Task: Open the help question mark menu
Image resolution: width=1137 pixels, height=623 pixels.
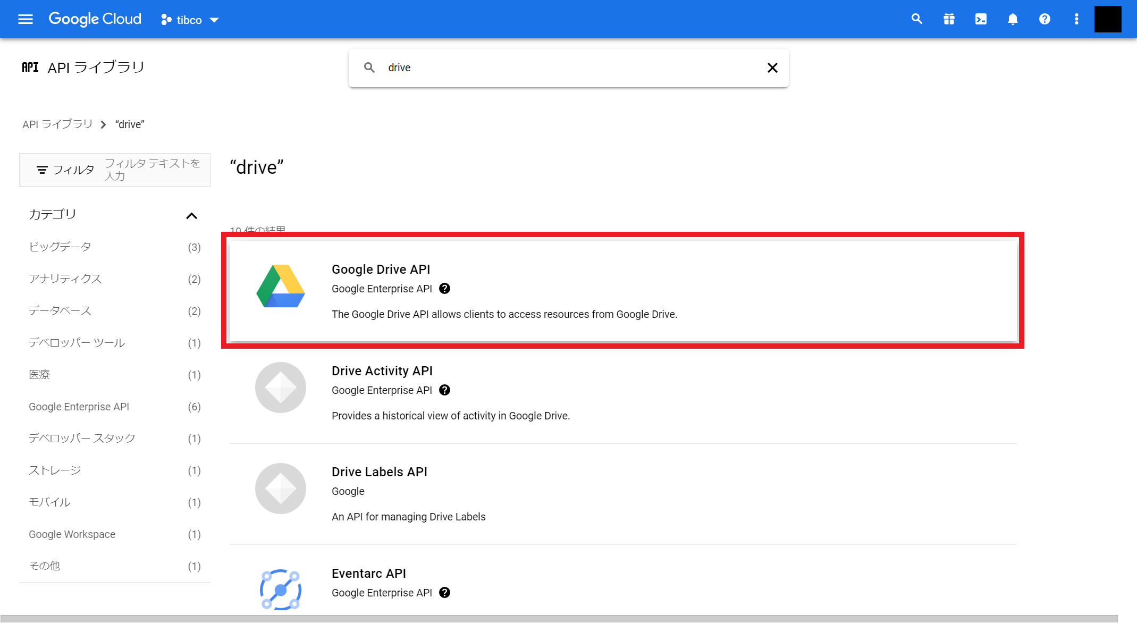Action: pyautogui.click(x=1045, y=20)
